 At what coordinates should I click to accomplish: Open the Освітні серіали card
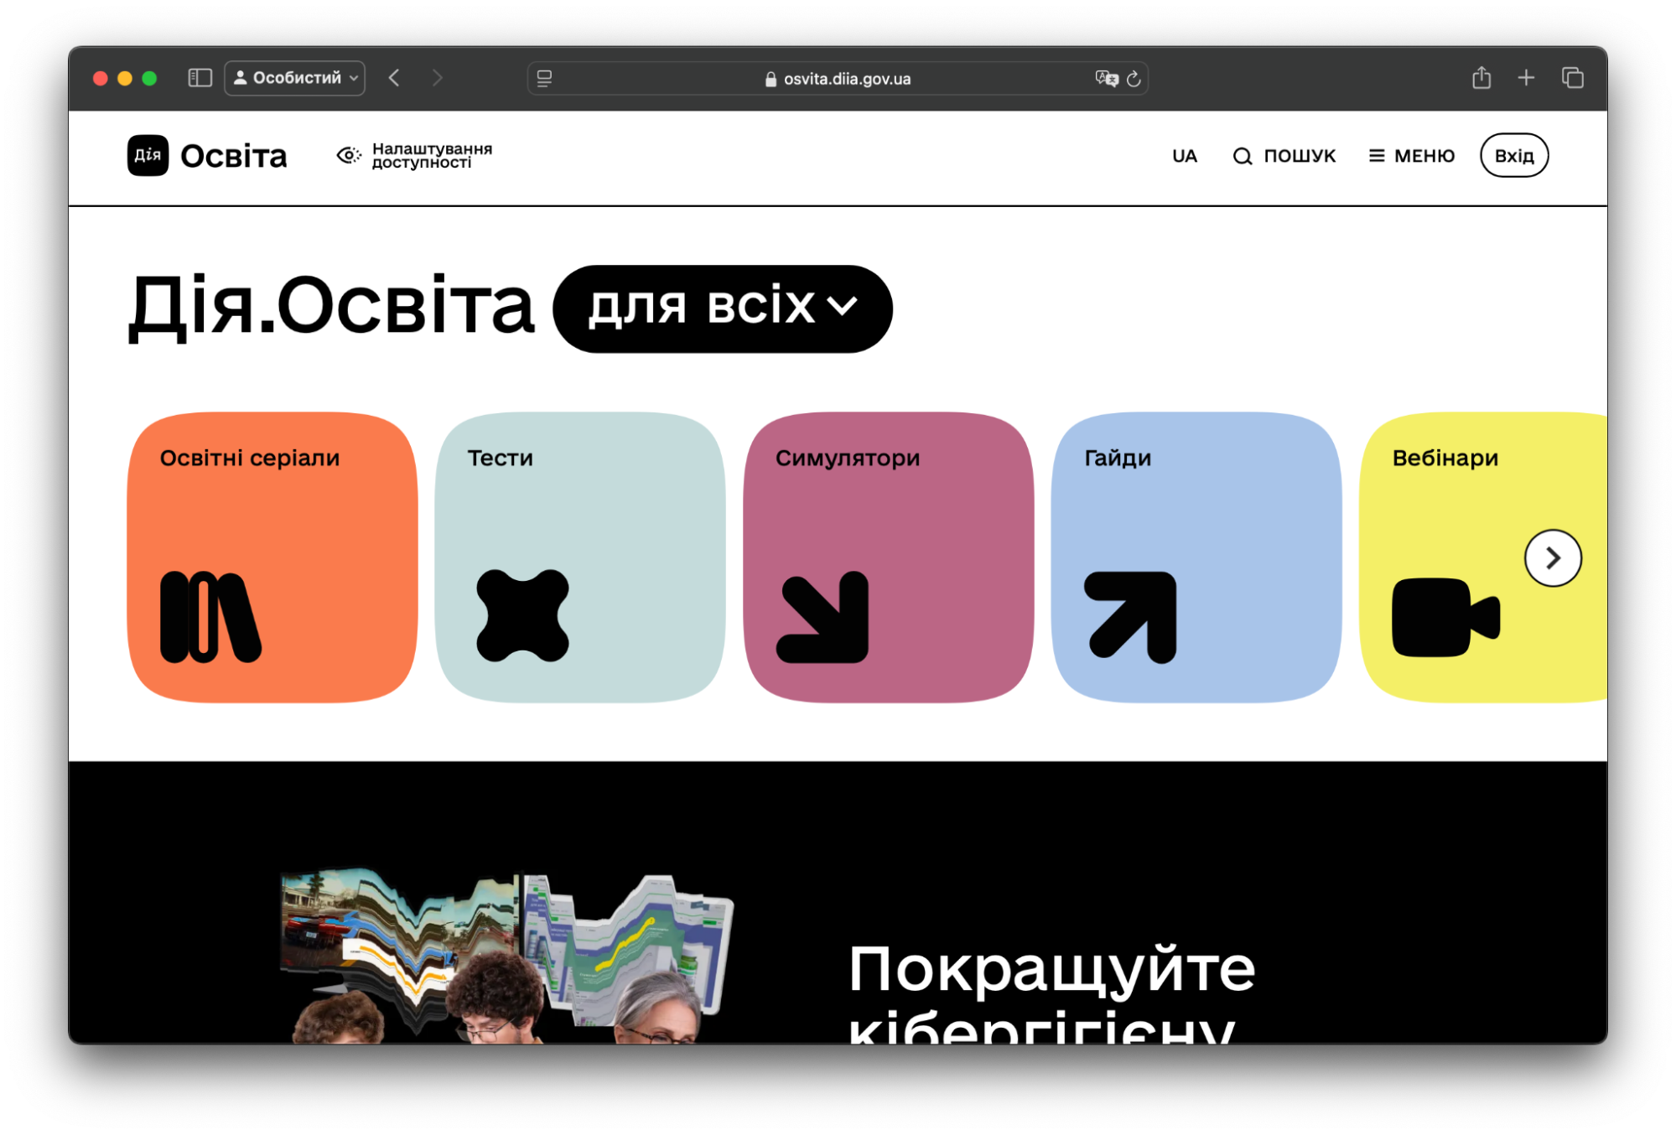click(x=272, y=557)
